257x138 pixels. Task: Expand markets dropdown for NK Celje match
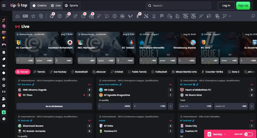click(170, 106)
